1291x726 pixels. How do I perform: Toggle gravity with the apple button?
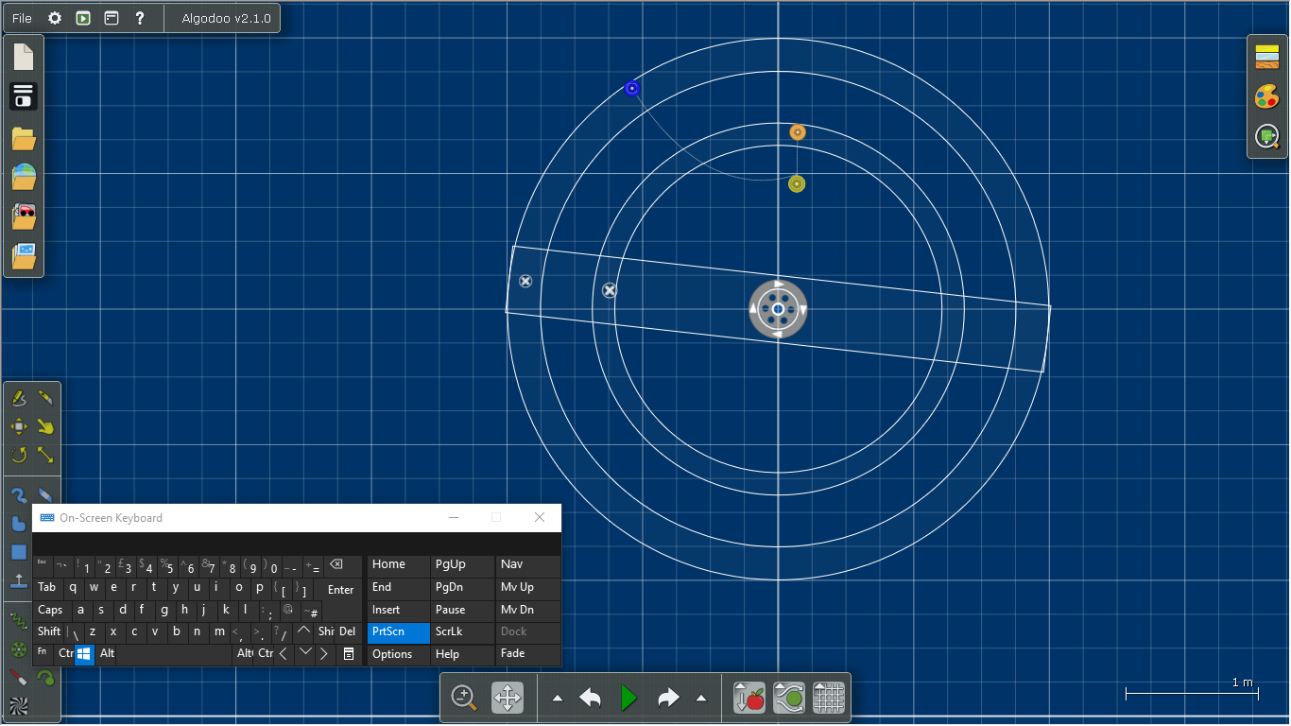749,699
